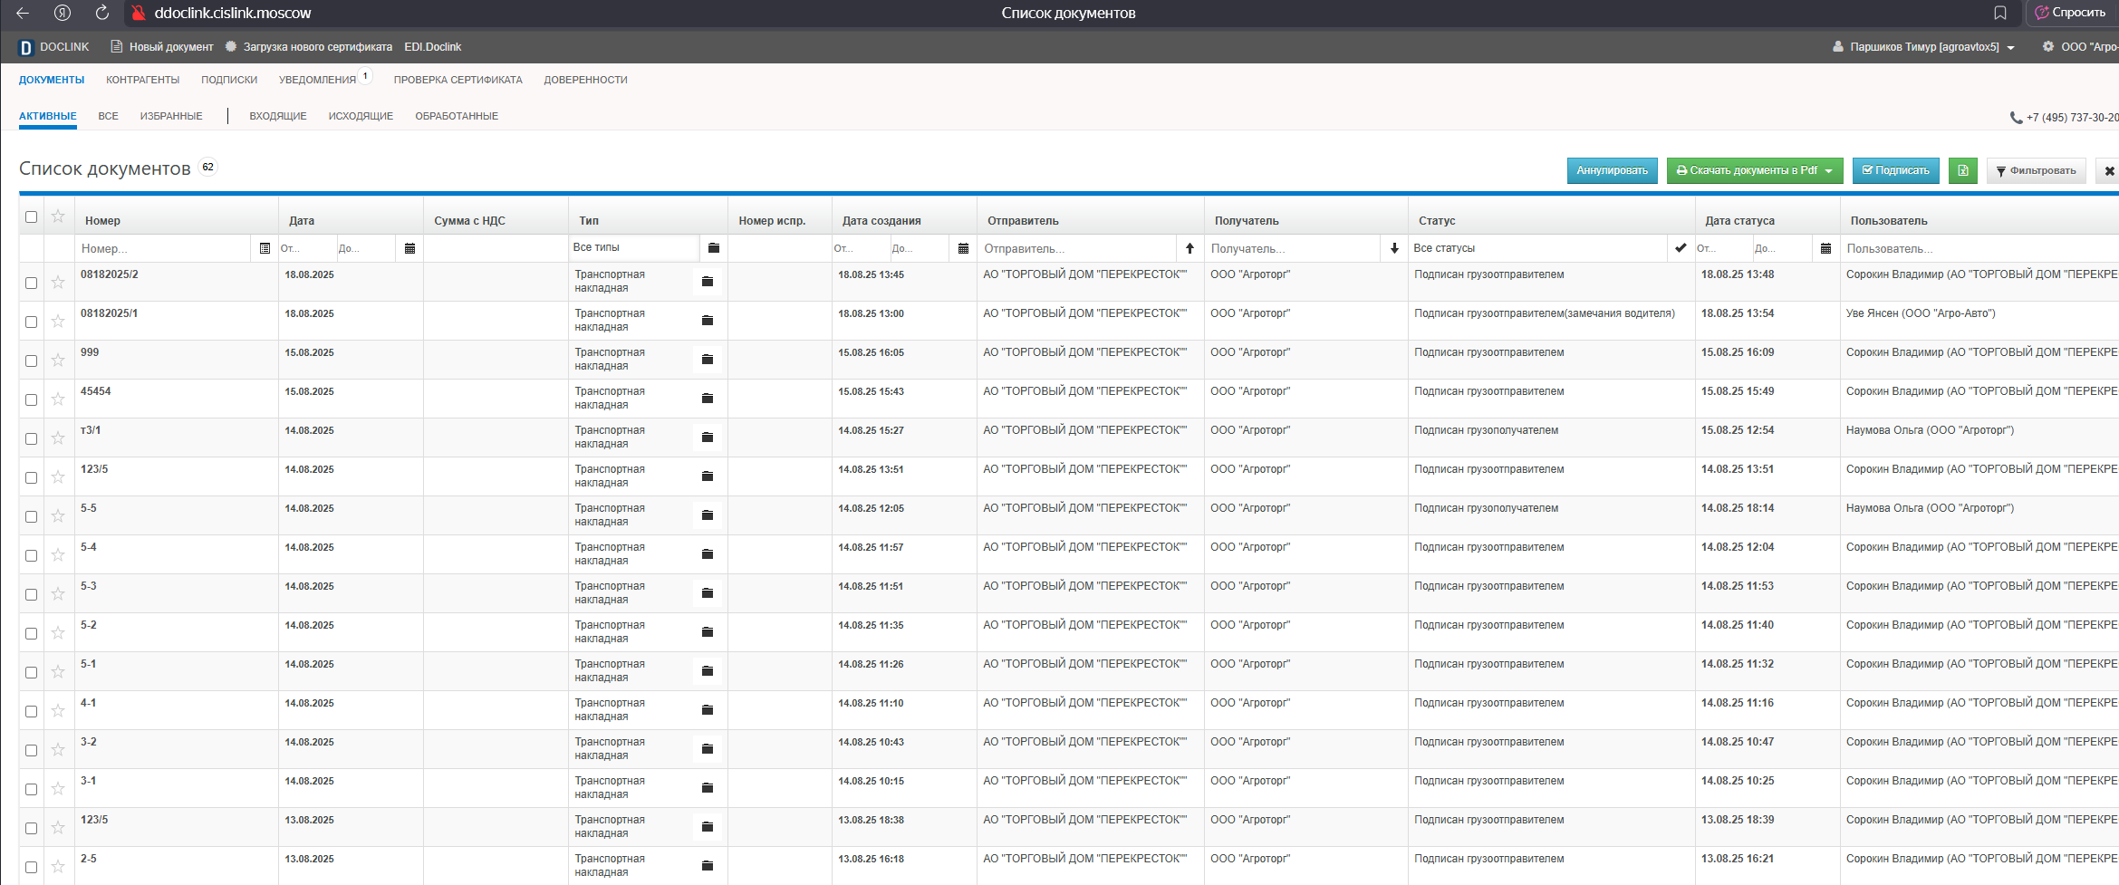Screen dimensions: 2119x885
Task: Open the folder icon for document 45454
Action: click(x=708, y=399)
